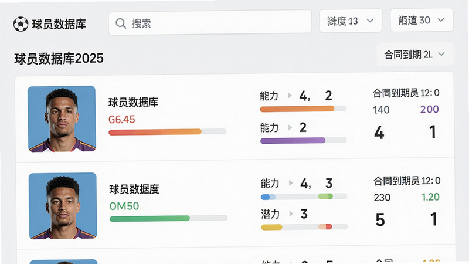The image size is (469, 264).
Task: Click the 球员数据库2025 page heading
Action: 59,59
